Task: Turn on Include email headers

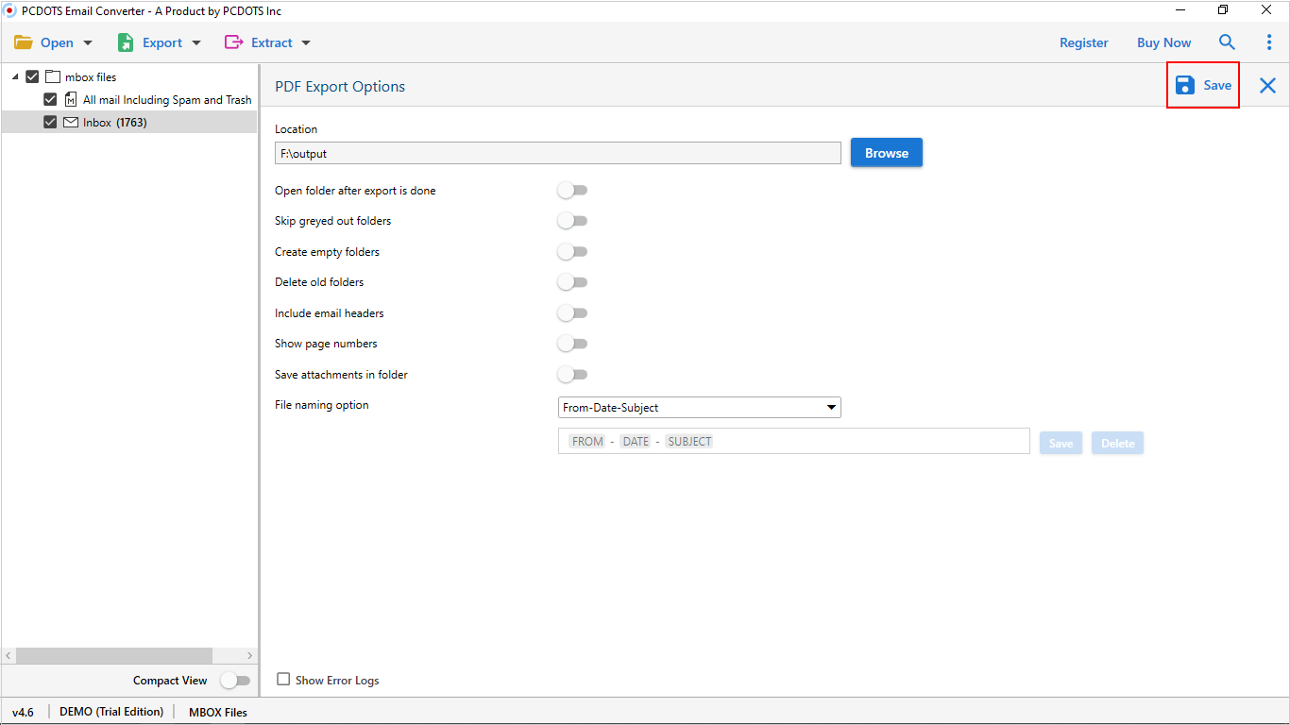Action: 572,313
